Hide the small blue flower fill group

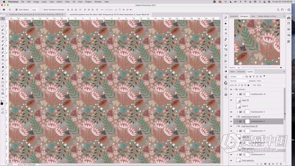(x=231, y=126)
